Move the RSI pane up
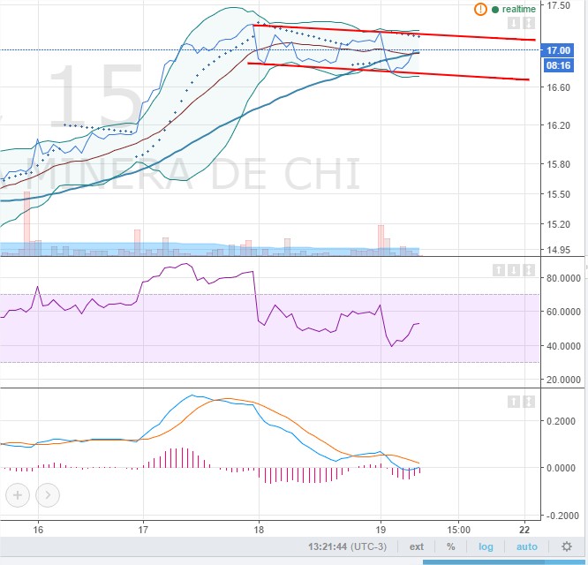The image size is (588, 565). [501, 269]
